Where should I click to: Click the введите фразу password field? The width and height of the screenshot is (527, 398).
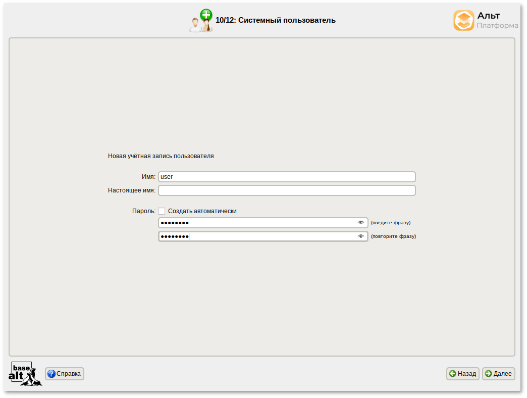(x=257, y=223)
